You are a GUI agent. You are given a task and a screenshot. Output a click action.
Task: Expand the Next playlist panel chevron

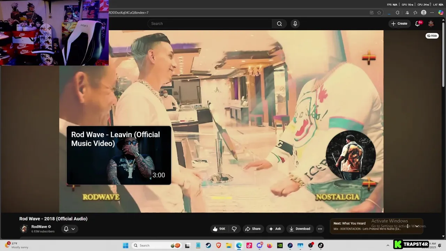coord(417,226)
